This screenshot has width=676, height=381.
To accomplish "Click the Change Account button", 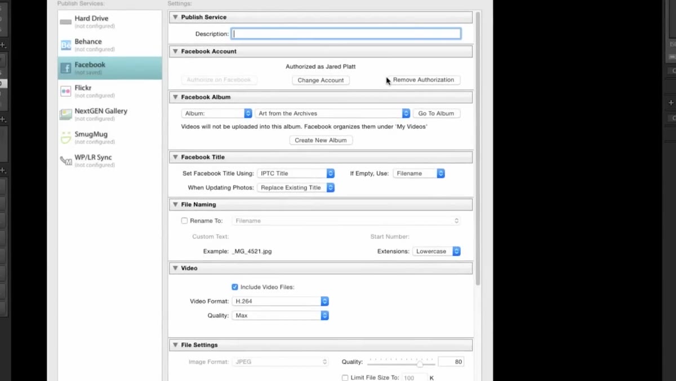I will pyautogui.click(x=321, y=80).
